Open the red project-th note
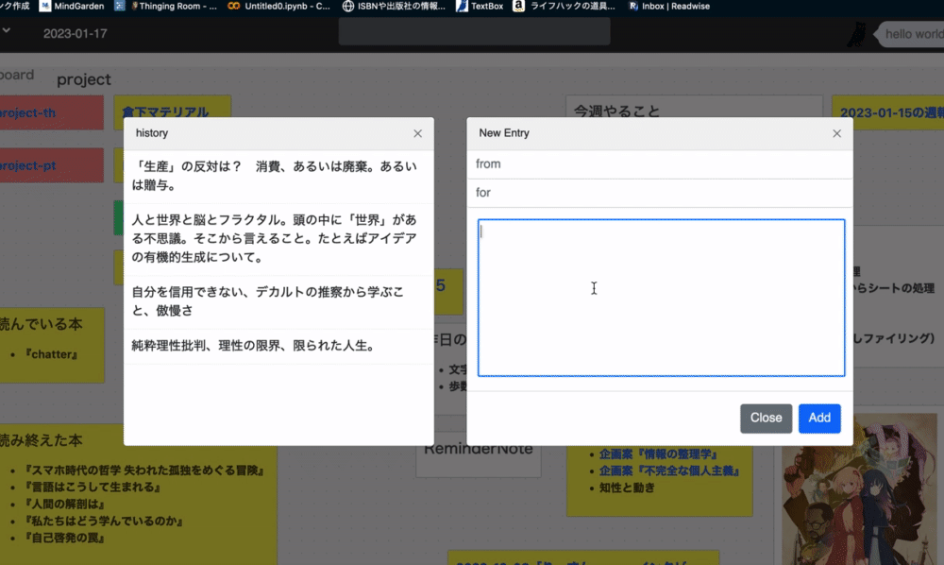Image resolution: width=944 pixels, height=565 pixels. (x=26, y=112)
